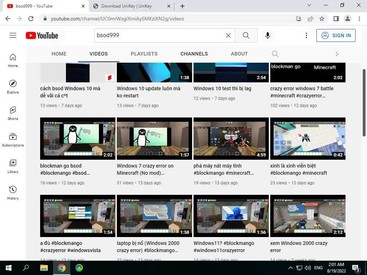The width and height of the screenshot is (367, 275).
Task: Switch to CHANNELS tab
Action: tap(194, 54)
